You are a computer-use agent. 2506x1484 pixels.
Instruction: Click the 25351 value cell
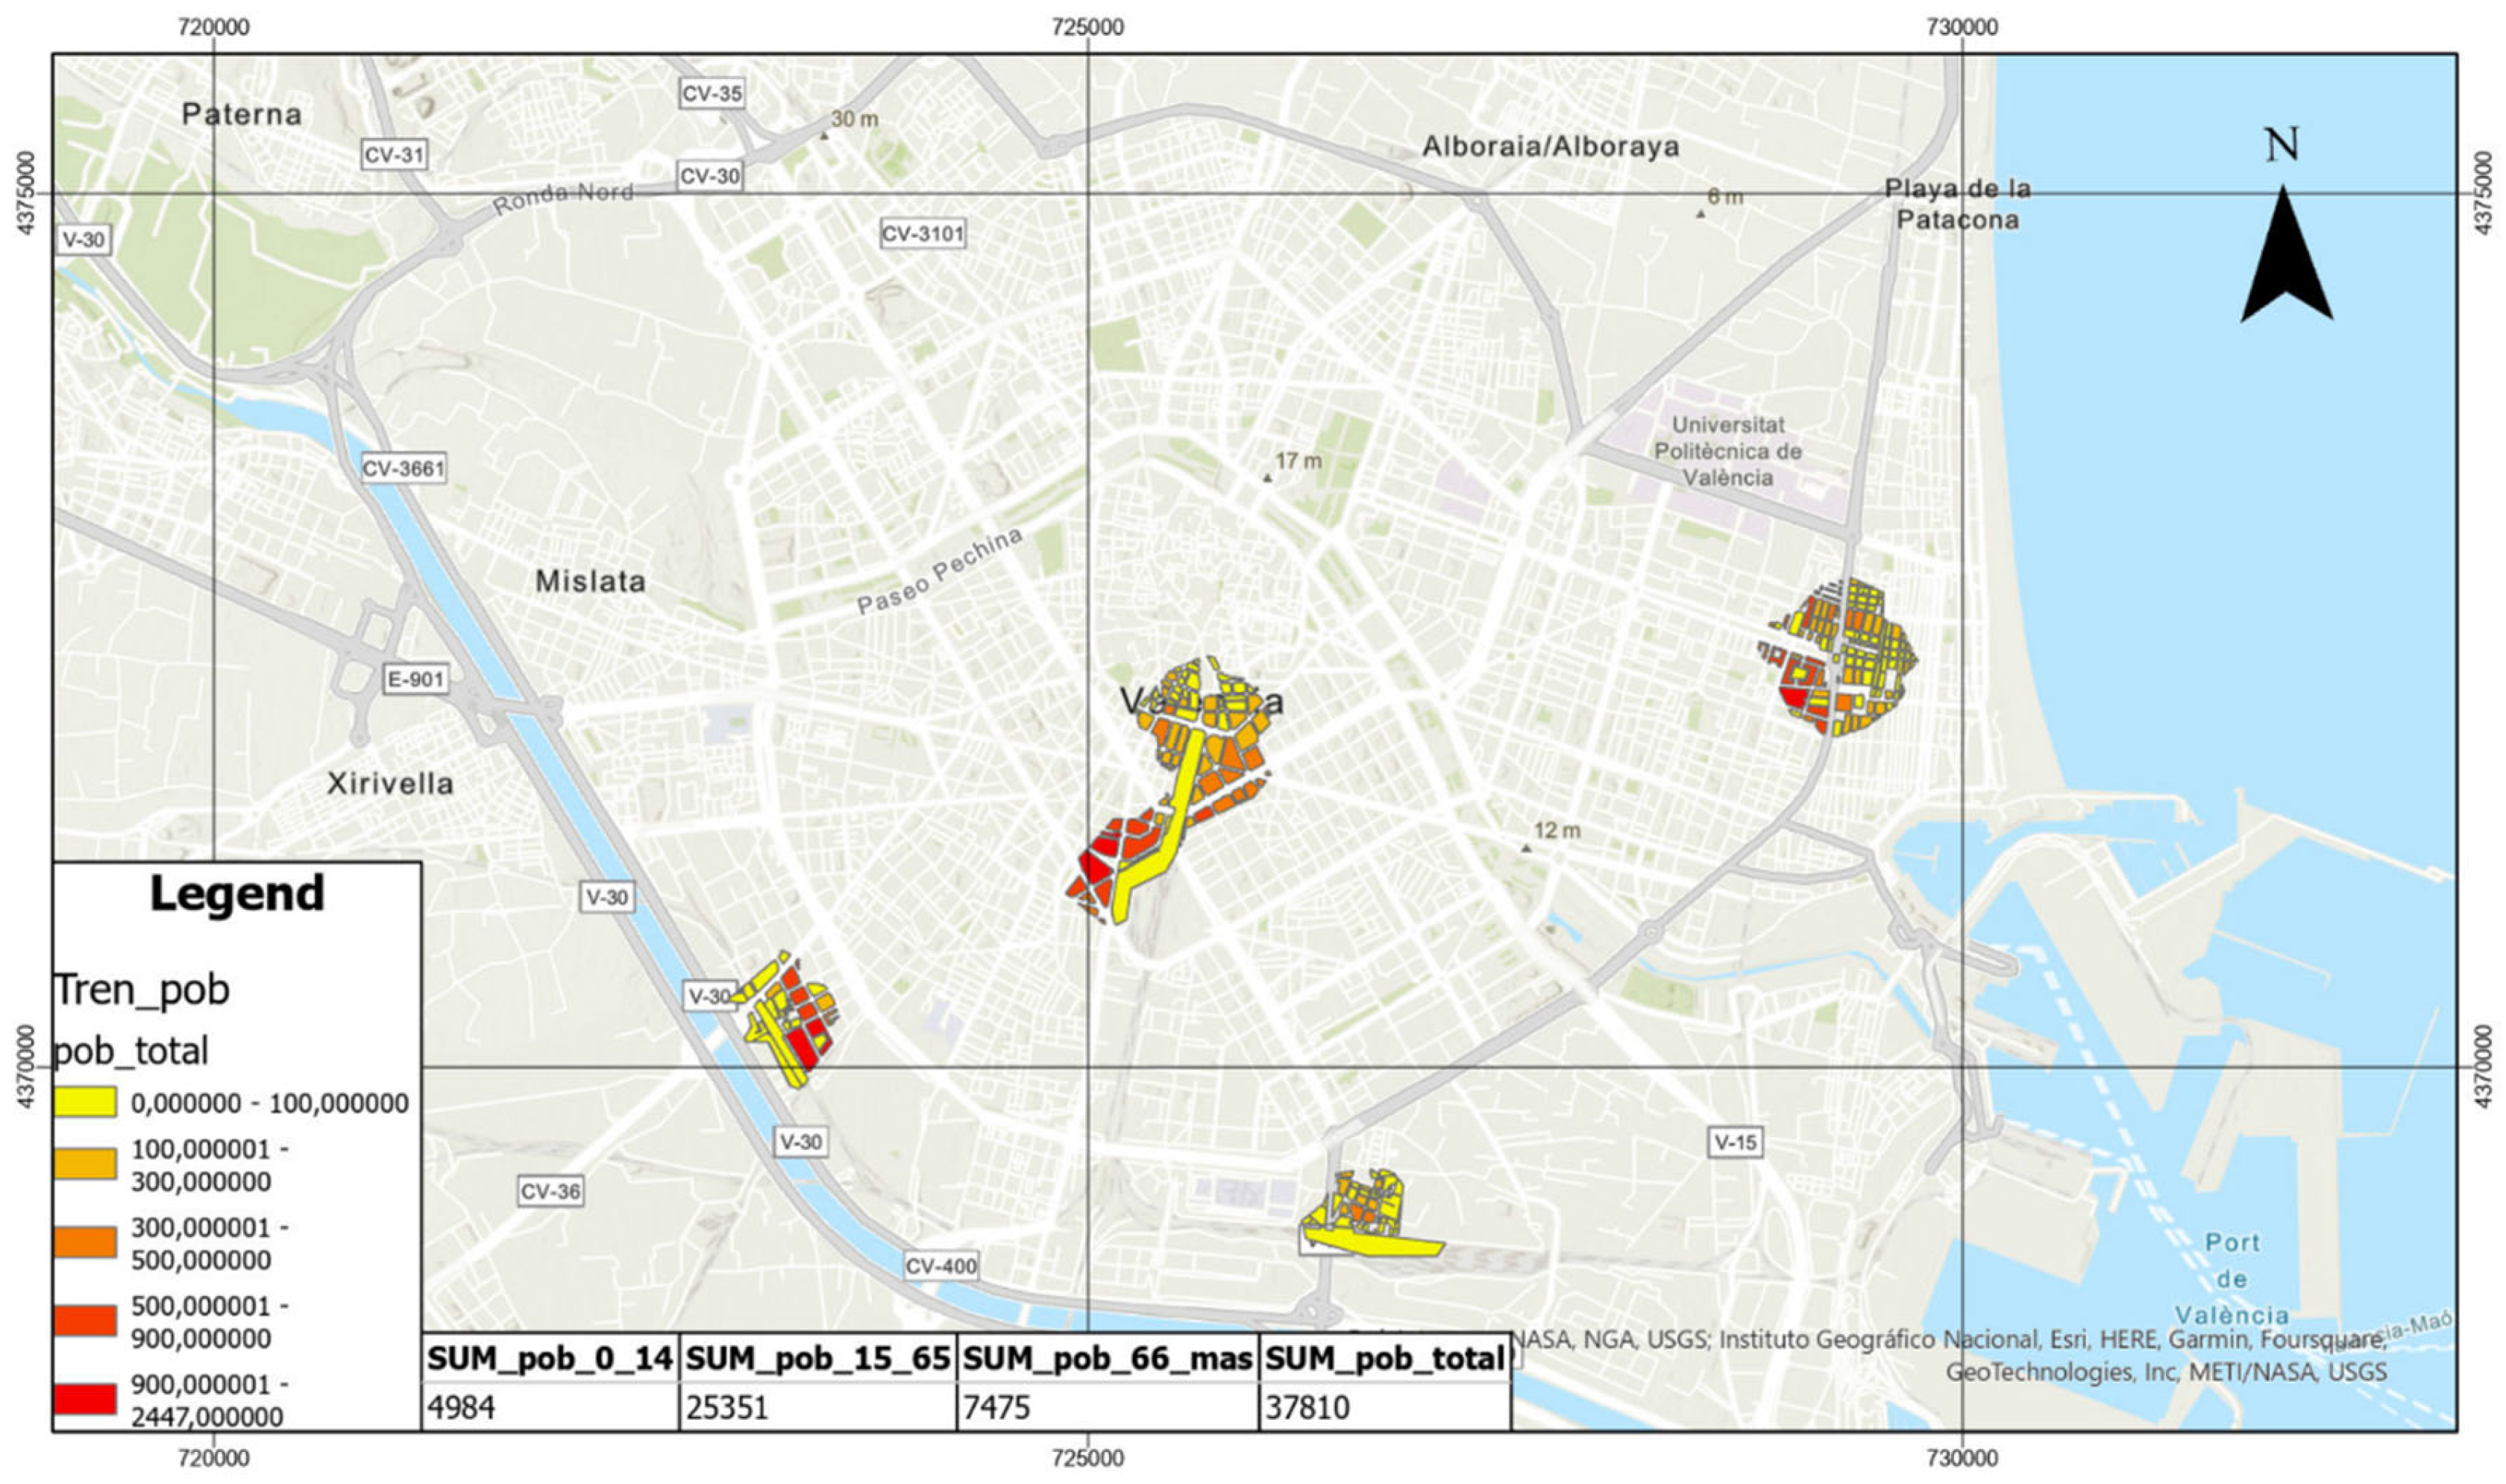point(727,1408)
